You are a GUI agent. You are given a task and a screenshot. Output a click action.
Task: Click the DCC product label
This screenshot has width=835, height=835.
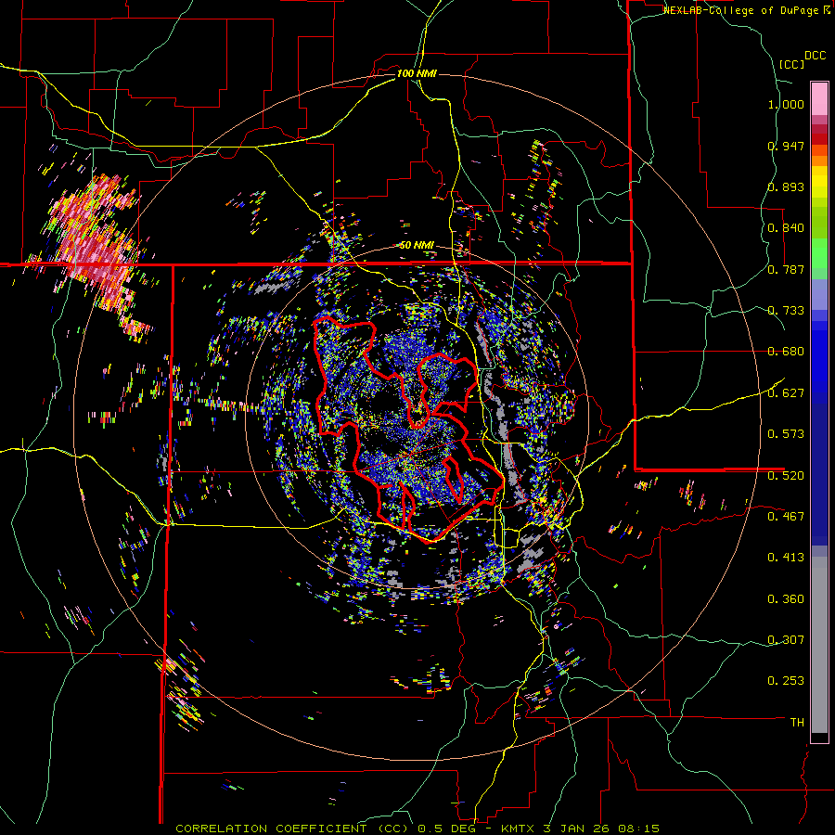[815, 56]
